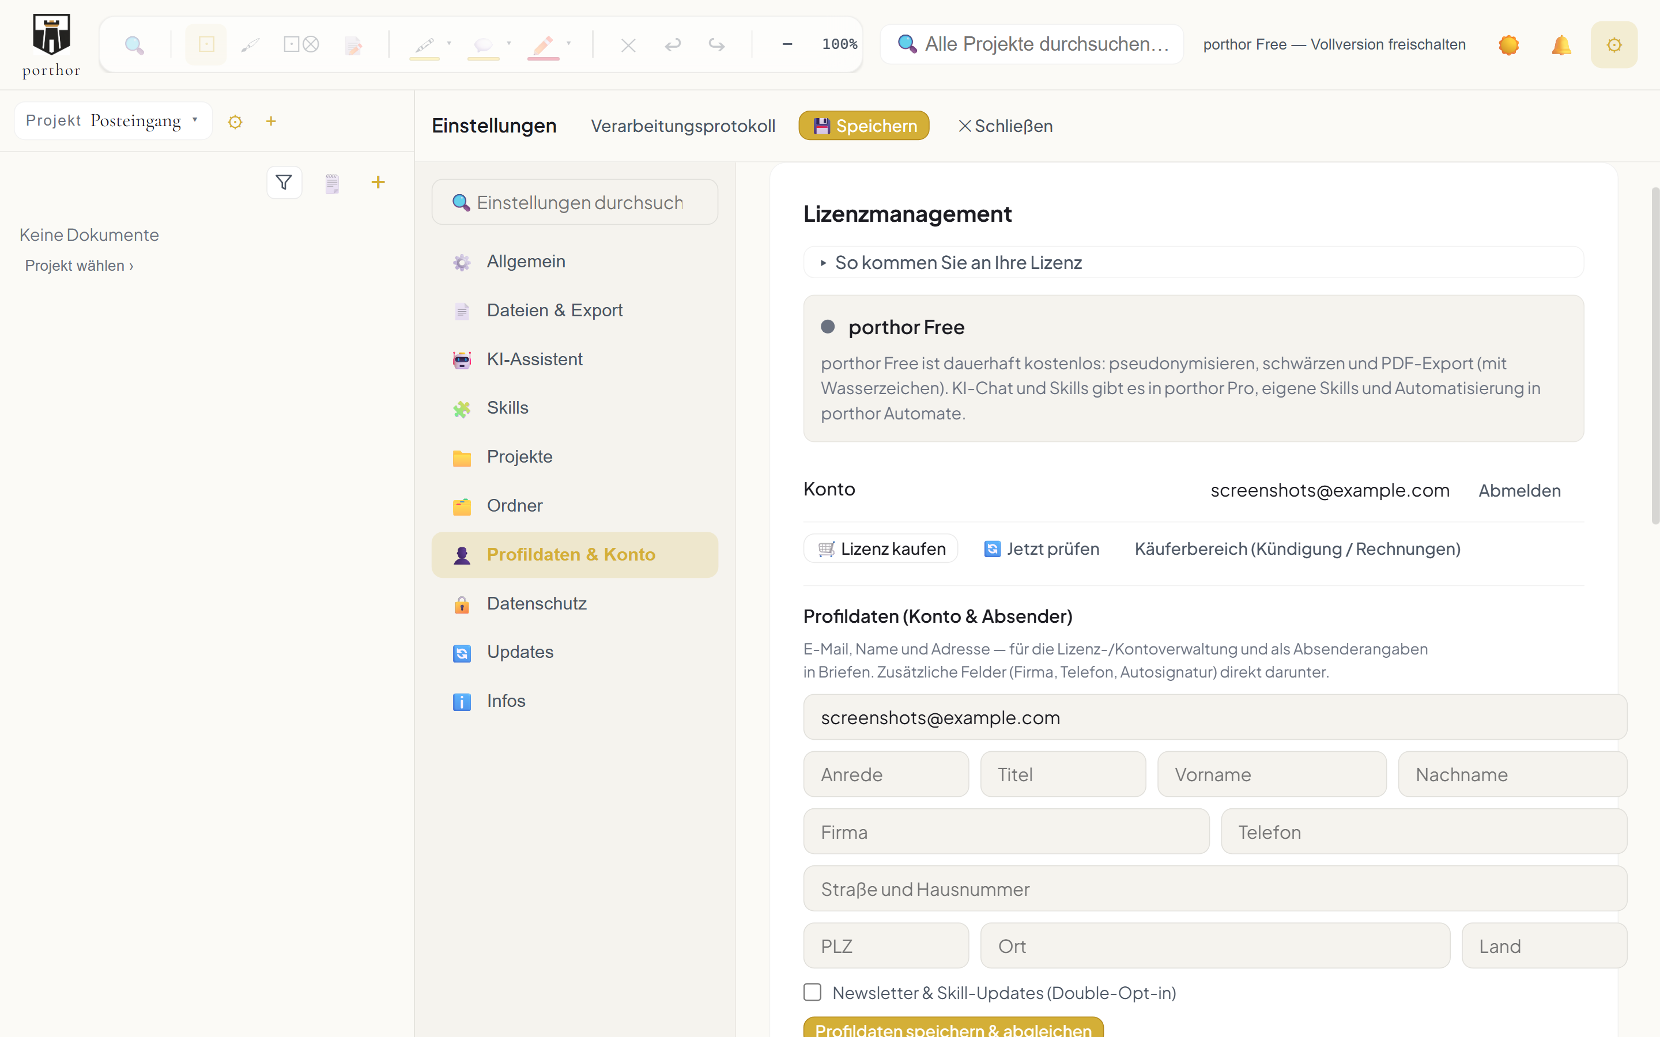Select the rectangle selection tool

point(206,46)
